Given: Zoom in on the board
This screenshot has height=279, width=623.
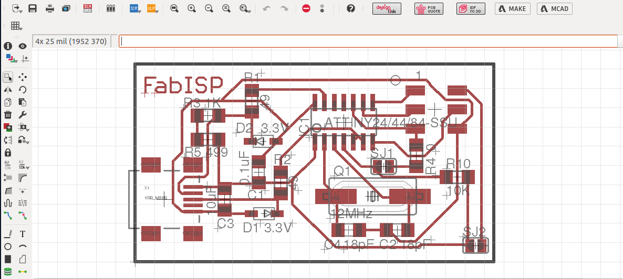Looking at the screenshot, I should [x=192, y=8].
